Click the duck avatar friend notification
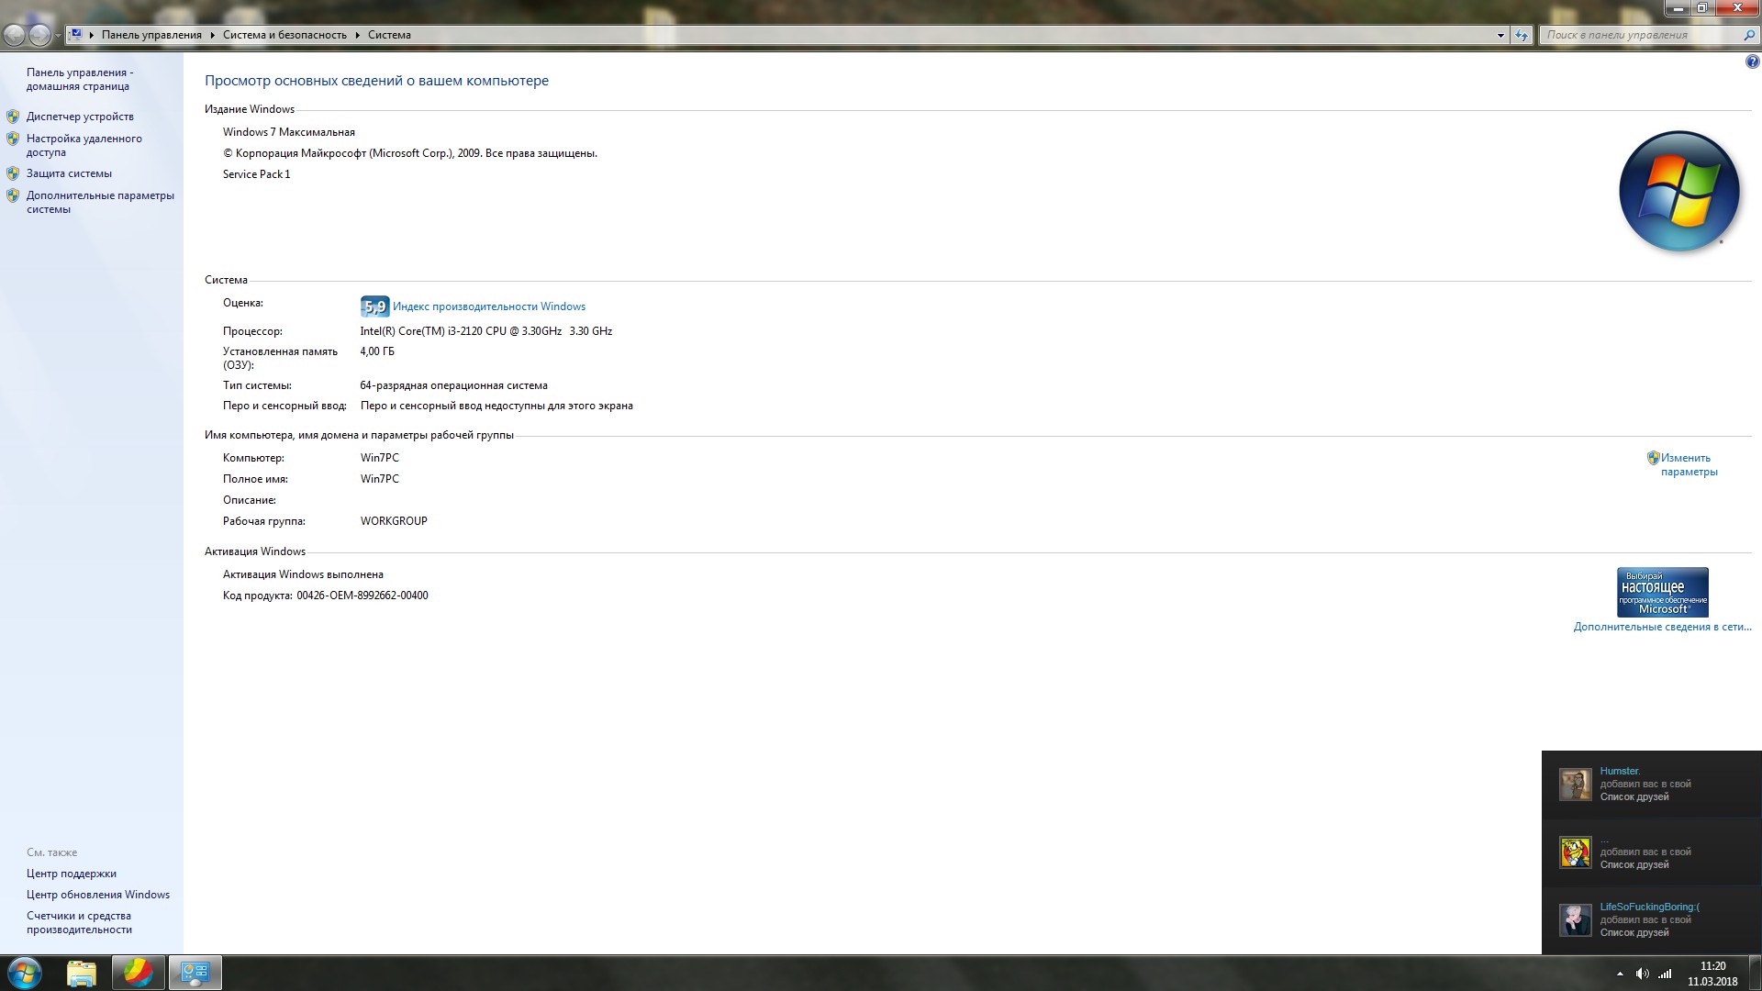This screenshot has width=1762, height=991. (x=1652, y=852)
